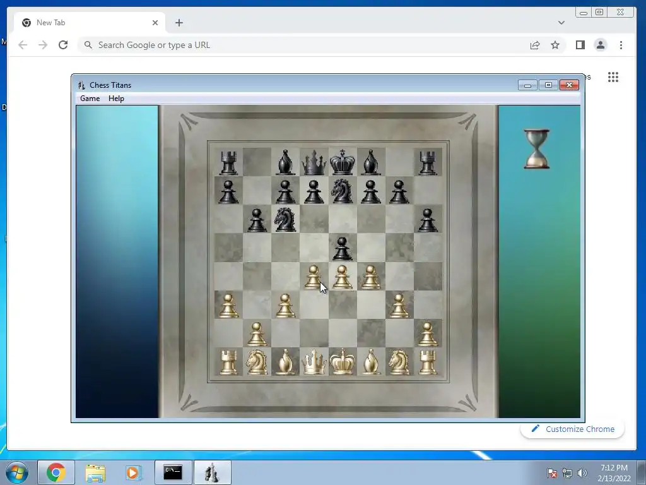Click the Chrome taskbar icon
The image size is (646, 485).
(56, 472)
